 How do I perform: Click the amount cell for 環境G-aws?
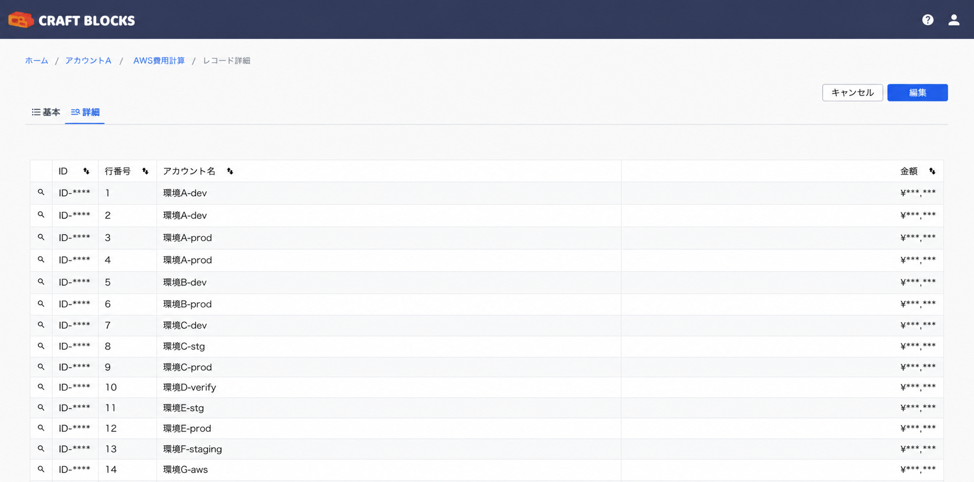(782, 469)
